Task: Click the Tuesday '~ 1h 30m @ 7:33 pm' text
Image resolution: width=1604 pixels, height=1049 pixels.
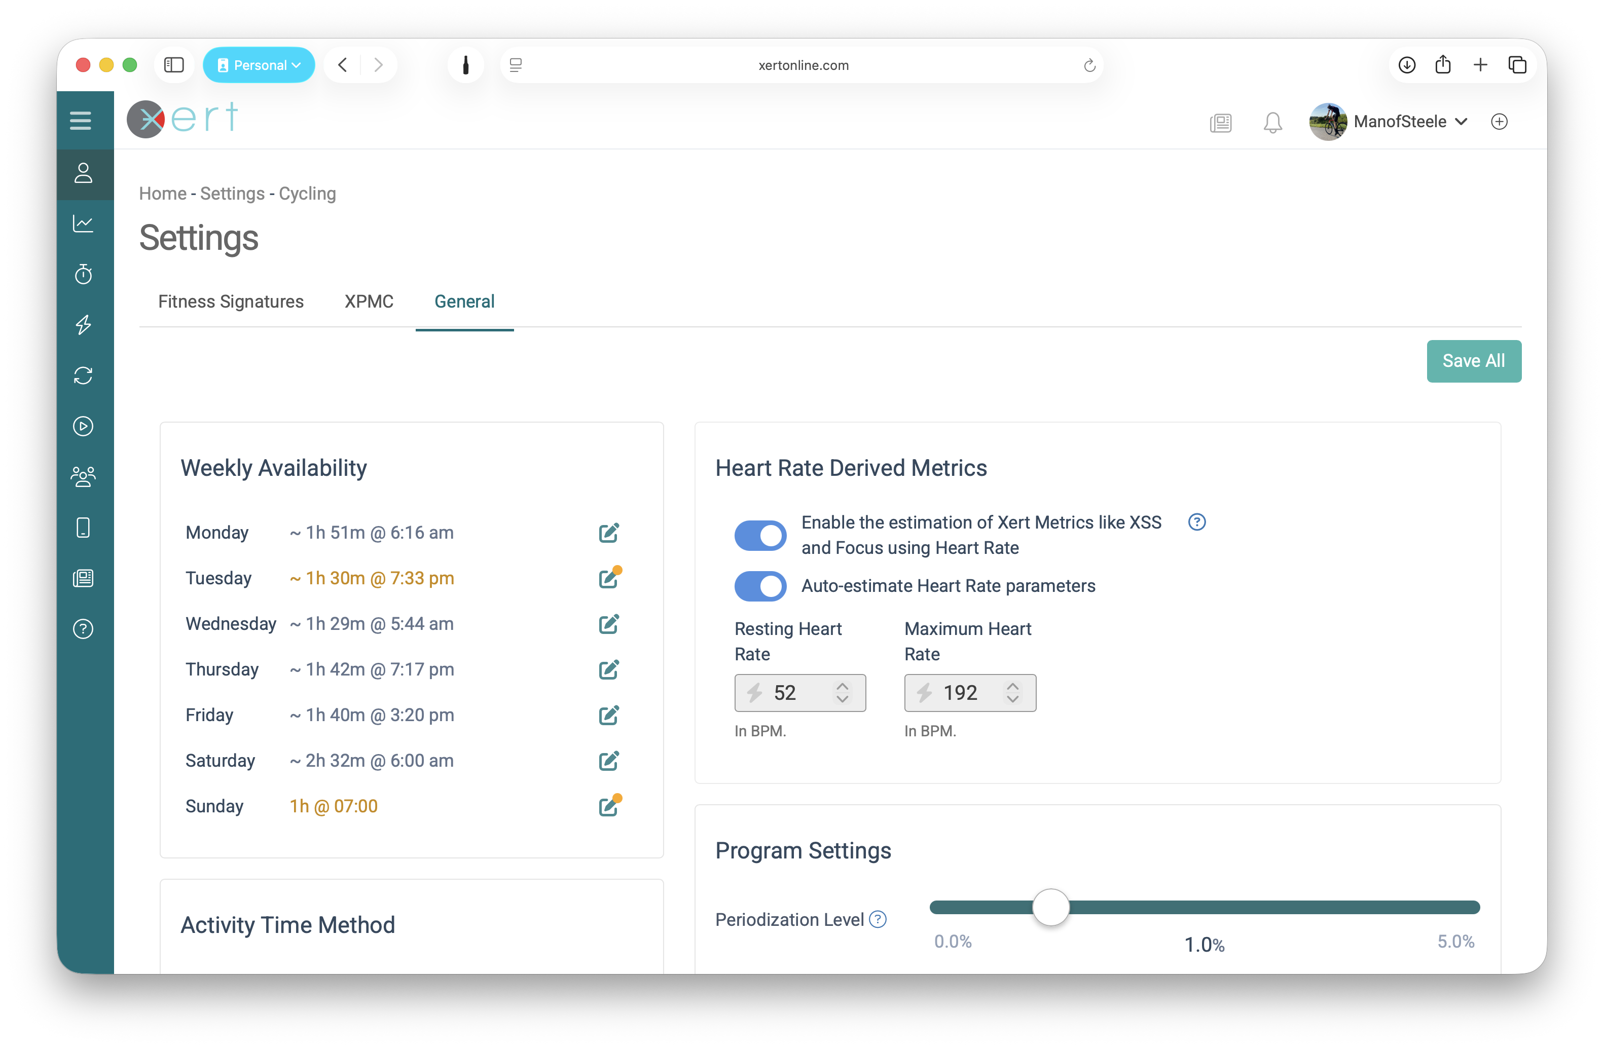Action: pos(372,578)
